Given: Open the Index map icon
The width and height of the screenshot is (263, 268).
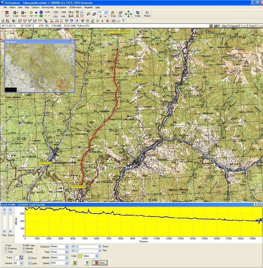Looking at the screenshot, I should tap(138, 14).
